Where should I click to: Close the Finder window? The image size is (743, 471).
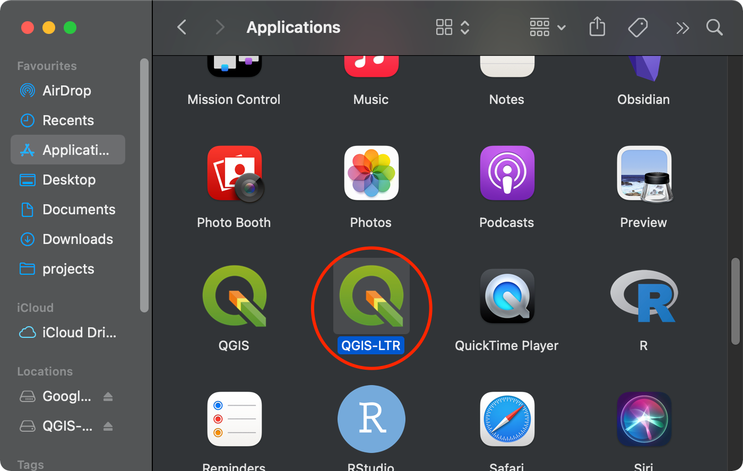pyautogui.click(x=28, y=28)
